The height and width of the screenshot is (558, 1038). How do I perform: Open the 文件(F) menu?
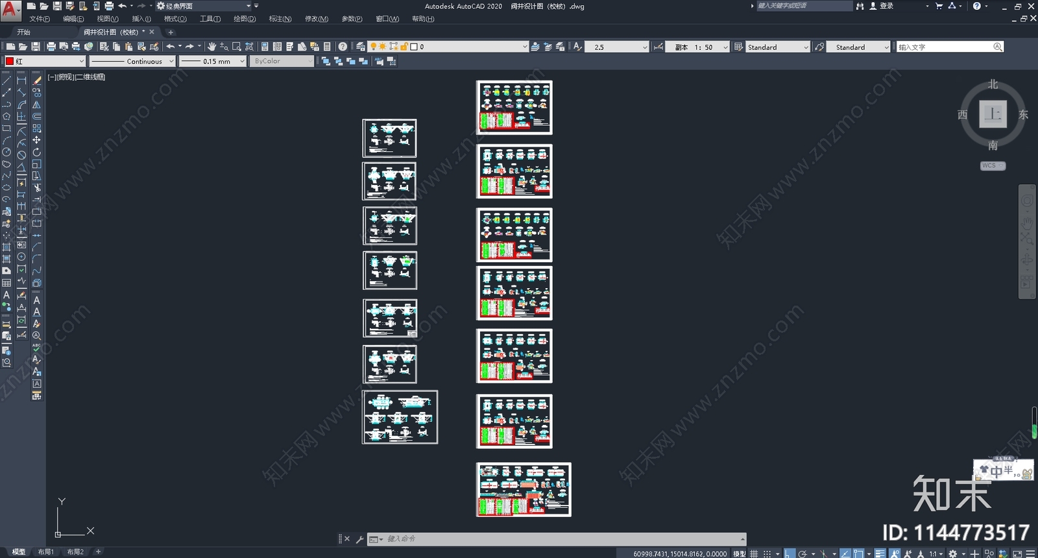click(x=40, y=19)
